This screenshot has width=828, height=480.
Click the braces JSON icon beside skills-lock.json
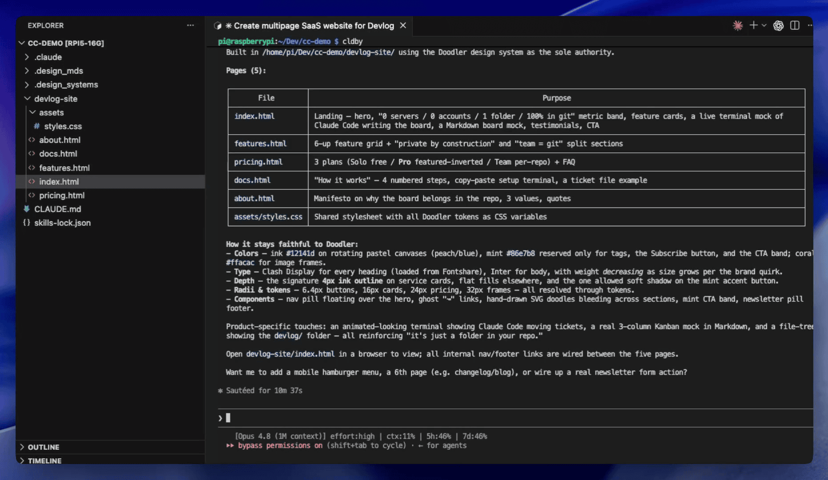[x=27, y=223]
